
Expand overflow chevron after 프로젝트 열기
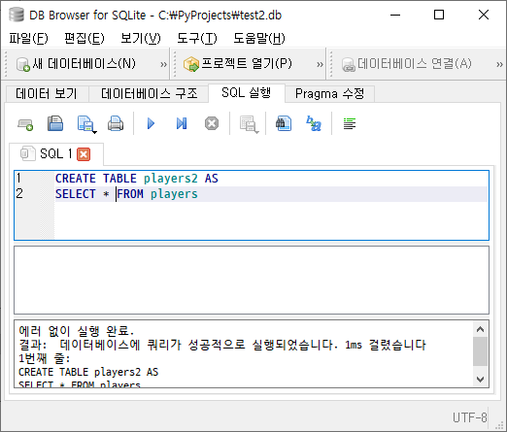click(x=320, y=65)
